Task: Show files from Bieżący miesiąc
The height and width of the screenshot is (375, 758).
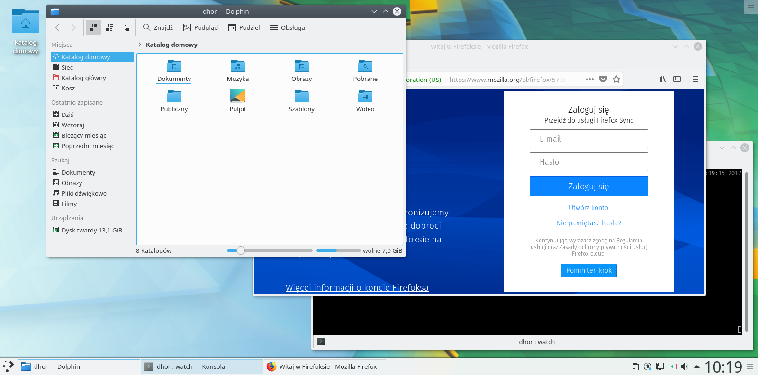Action: point(92,135)
